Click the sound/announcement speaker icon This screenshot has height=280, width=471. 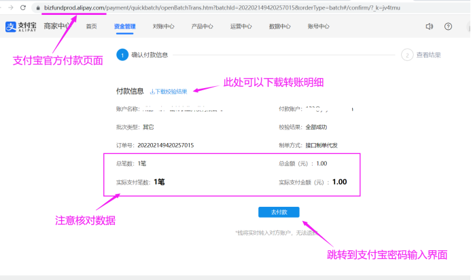tap(429, 27)
